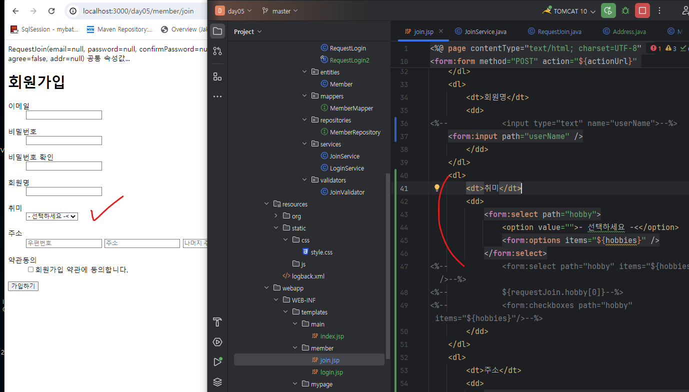Open the master branch dropdown
The height and width of the screenshot is (392, 689).
point(279,11)
